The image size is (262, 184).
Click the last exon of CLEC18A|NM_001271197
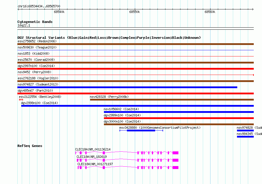(x=175, y=168)
